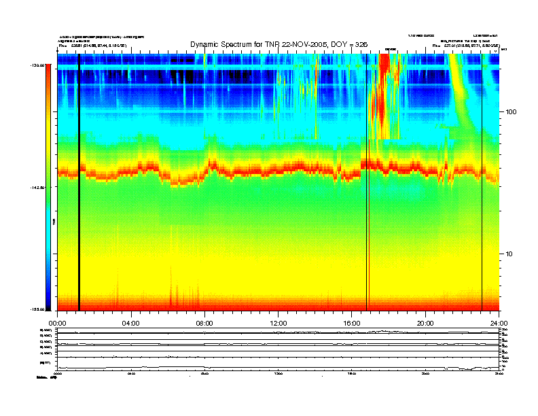Click the -155.00 color scale label
Image resolution: width=538 pixels, height=416 pixels.
pos(37,309)
